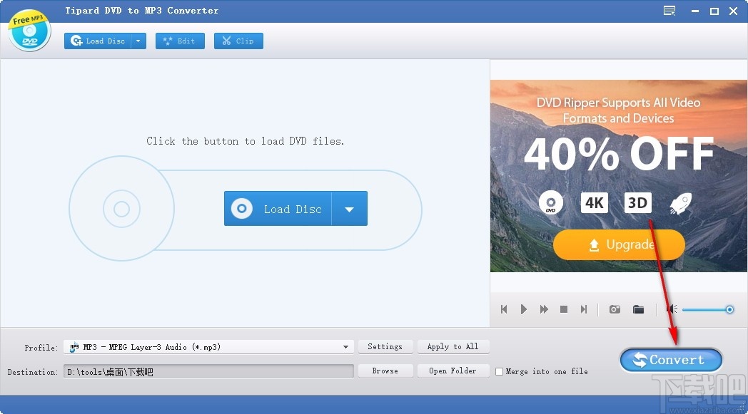Open the application menu icon

tap(669, 11)
